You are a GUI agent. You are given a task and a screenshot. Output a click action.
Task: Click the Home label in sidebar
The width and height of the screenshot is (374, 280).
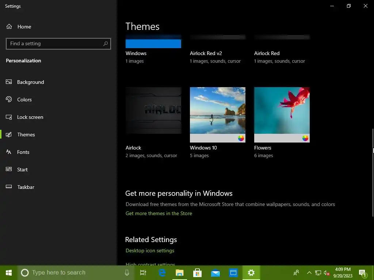[24, 27]
